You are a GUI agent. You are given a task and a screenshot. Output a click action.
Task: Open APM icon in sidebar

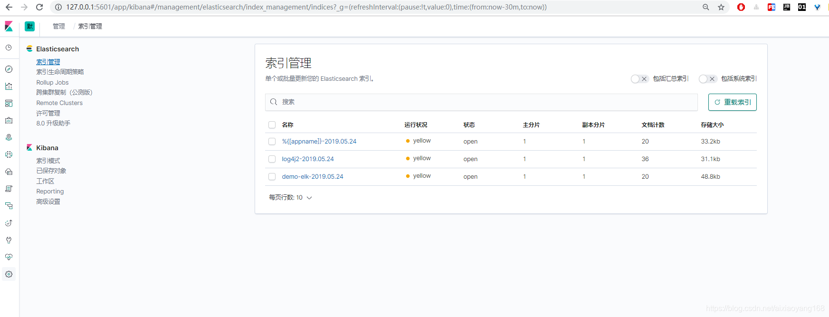coord(9,206)
